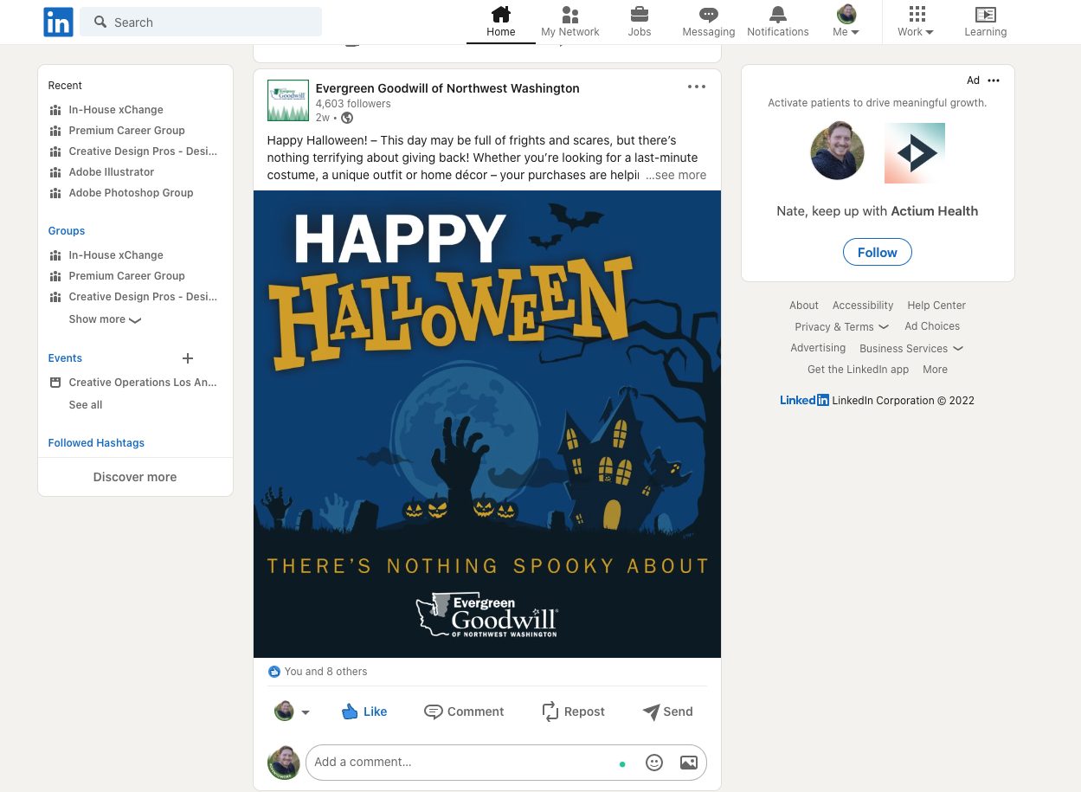
Task: Follow Actium Health
Action: pos(878,253)
